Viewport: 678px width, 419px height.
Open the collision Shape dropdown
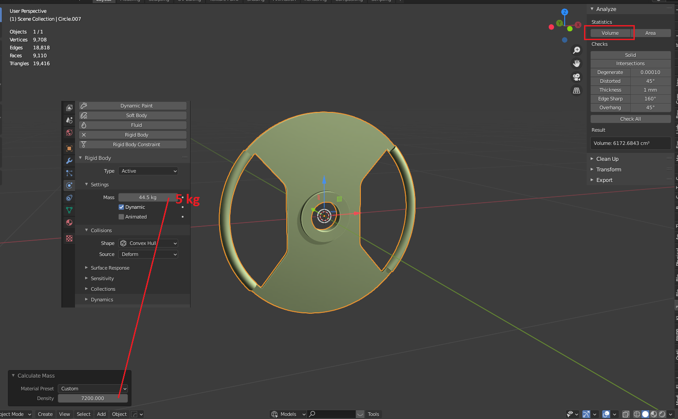click(x=148, y=243)
